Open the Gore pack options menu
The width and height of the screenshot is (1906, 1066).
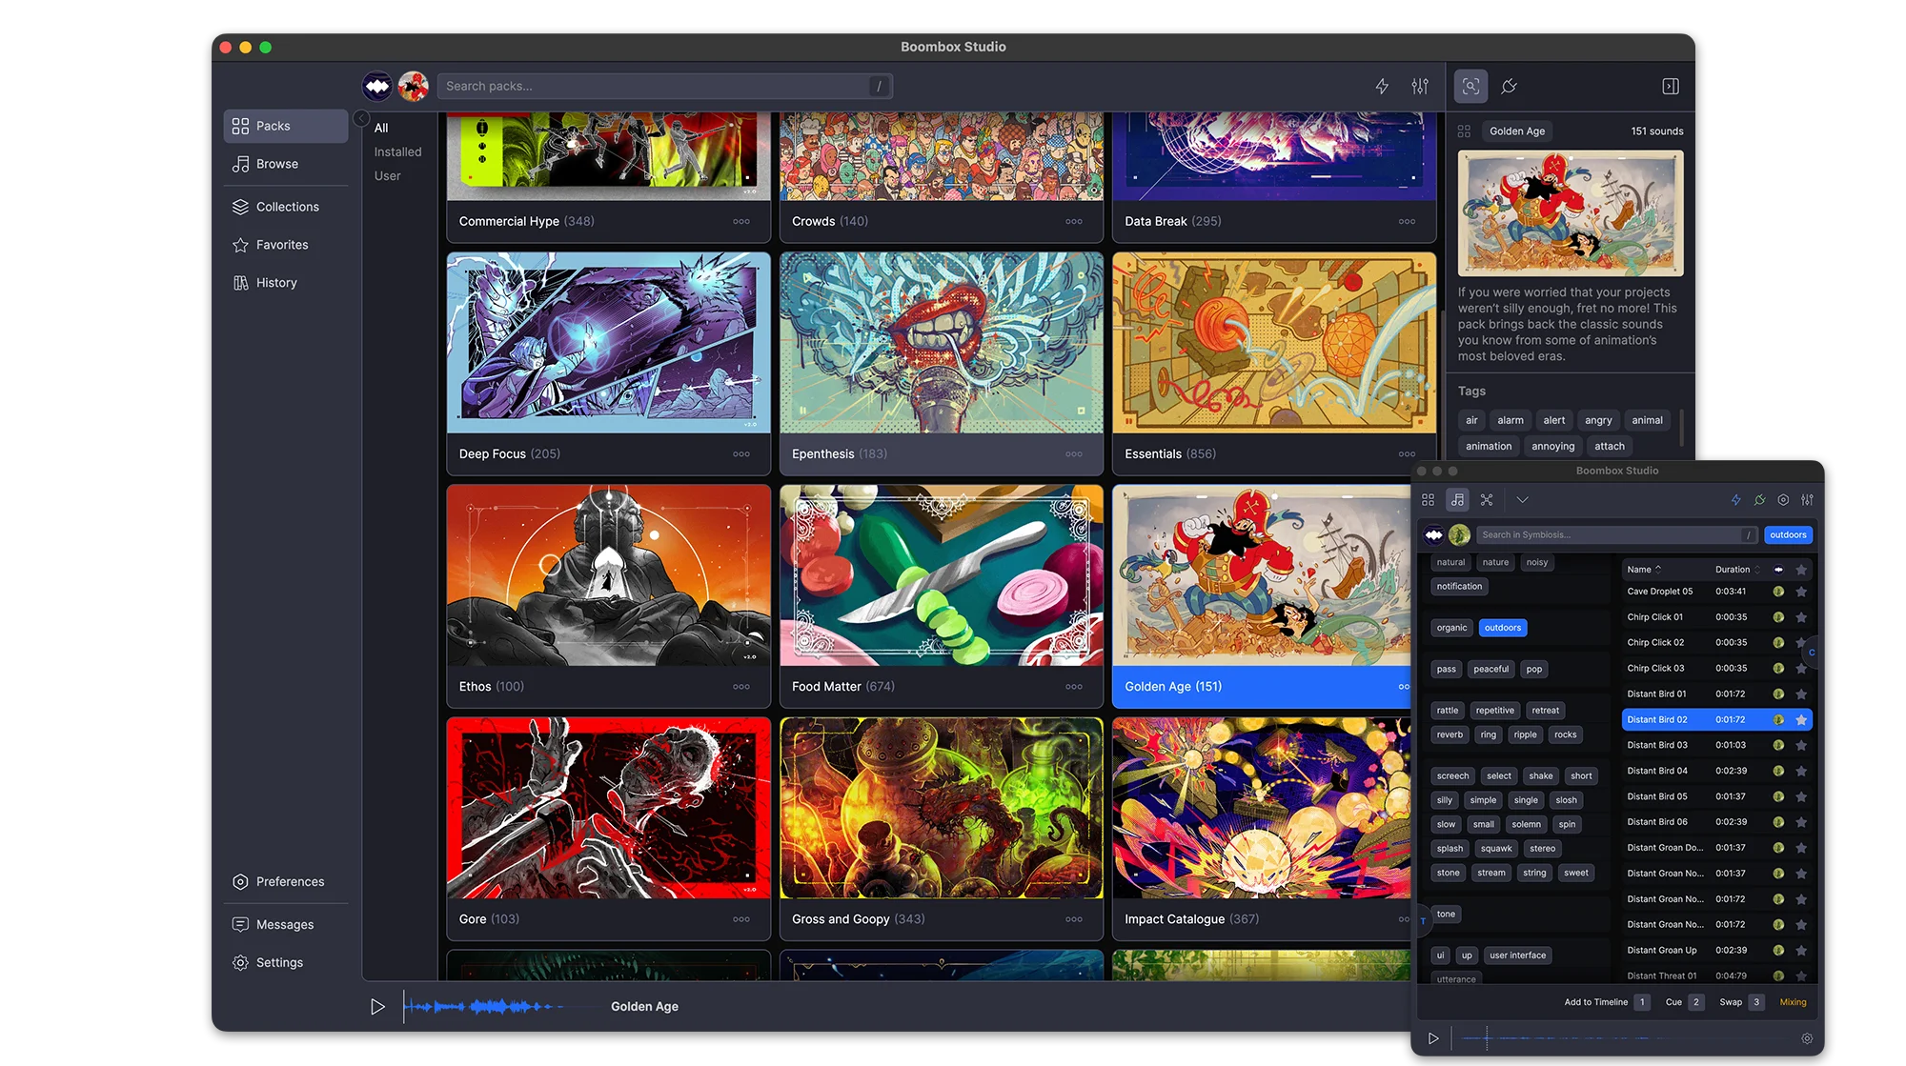[741, 919]
